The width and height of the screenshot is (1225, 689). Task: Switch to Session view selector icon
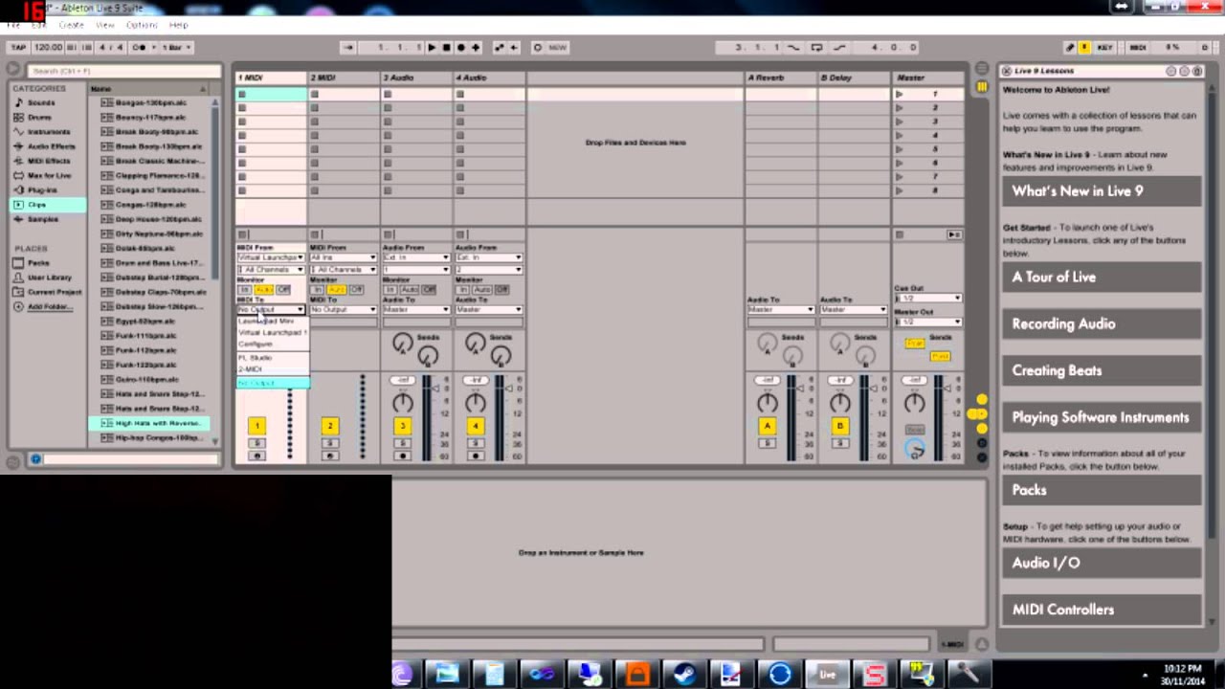981,87
